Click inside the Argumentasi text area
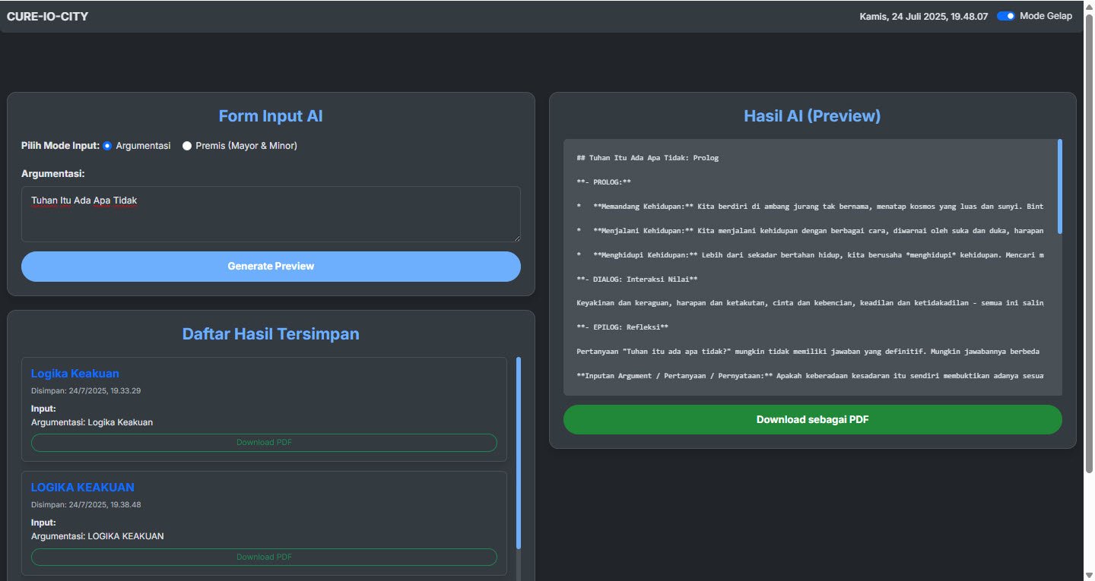This screenshot has height=581, width=1095. [x=271, y=214]
